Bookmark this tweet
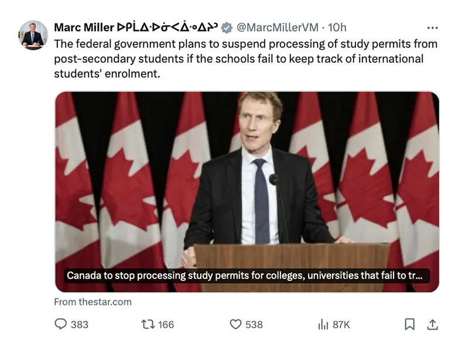The width and height of the screenshot is (465, 354). click(x=410, y=324)
